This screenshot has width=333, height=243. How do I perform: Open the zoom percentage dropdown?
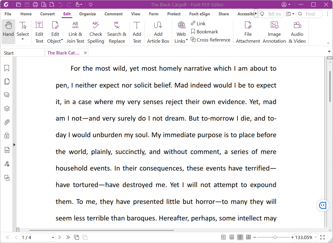(x=316, y=237)
